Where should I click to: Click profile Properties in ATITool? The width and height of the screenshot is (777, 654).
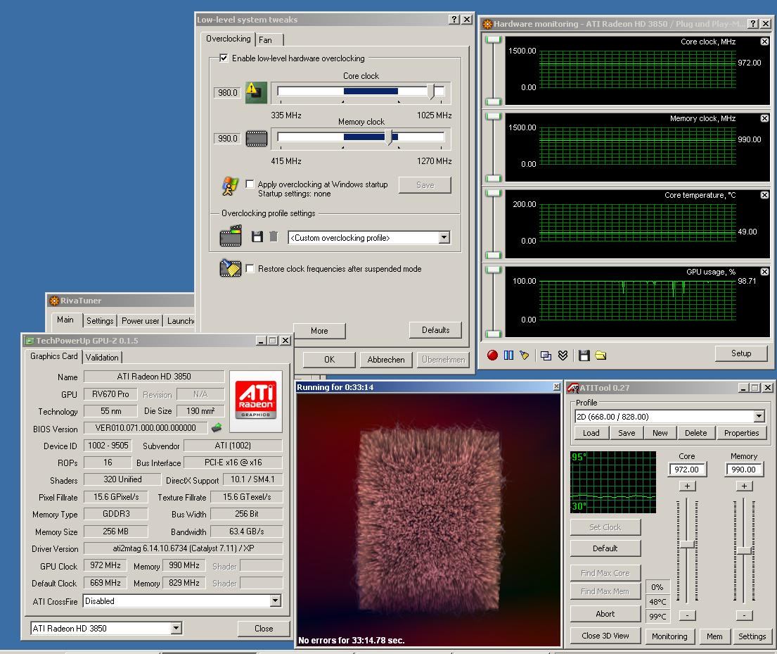click(x=741, y=433)
